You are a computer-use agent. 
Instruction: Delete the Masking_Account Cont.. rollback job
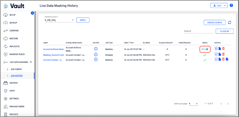[223, 54]
